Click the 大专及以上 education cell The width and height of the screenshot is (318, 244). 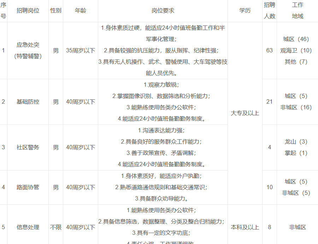[x=245, y=113]
